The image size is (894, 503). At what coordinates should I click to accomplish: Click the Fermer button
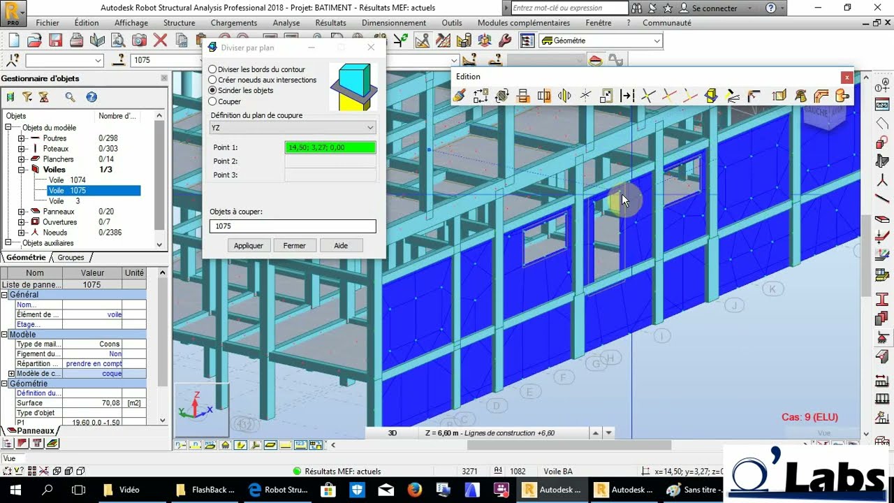[x=295, y=245]
